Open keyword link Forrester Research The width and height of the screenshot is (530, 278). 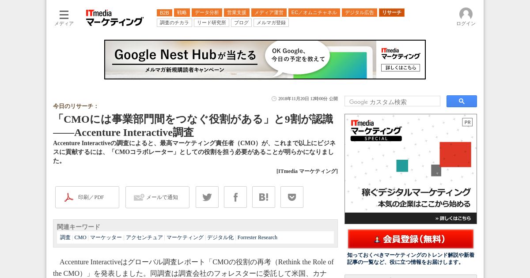coord(257,237)
